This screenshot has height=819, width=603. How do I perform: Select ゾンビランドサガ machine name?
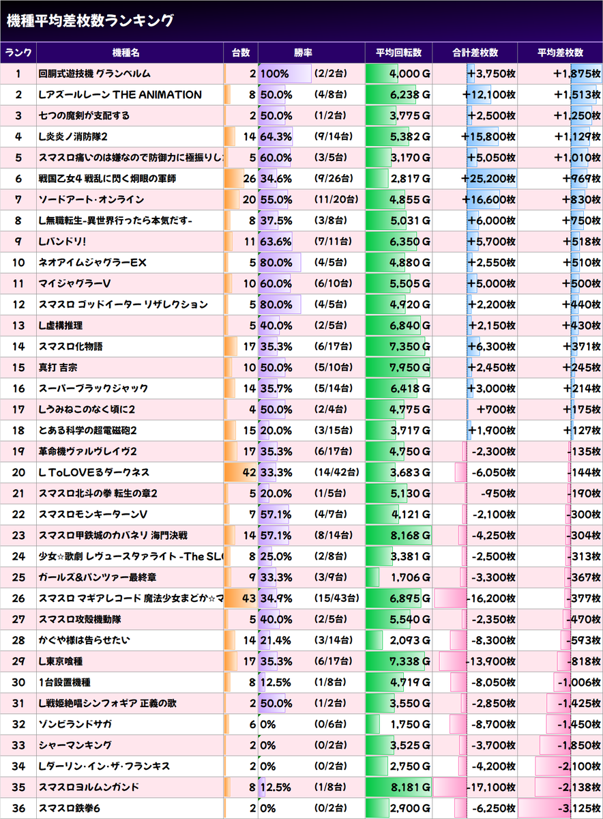pyautogui.click(x=76, y=724)
